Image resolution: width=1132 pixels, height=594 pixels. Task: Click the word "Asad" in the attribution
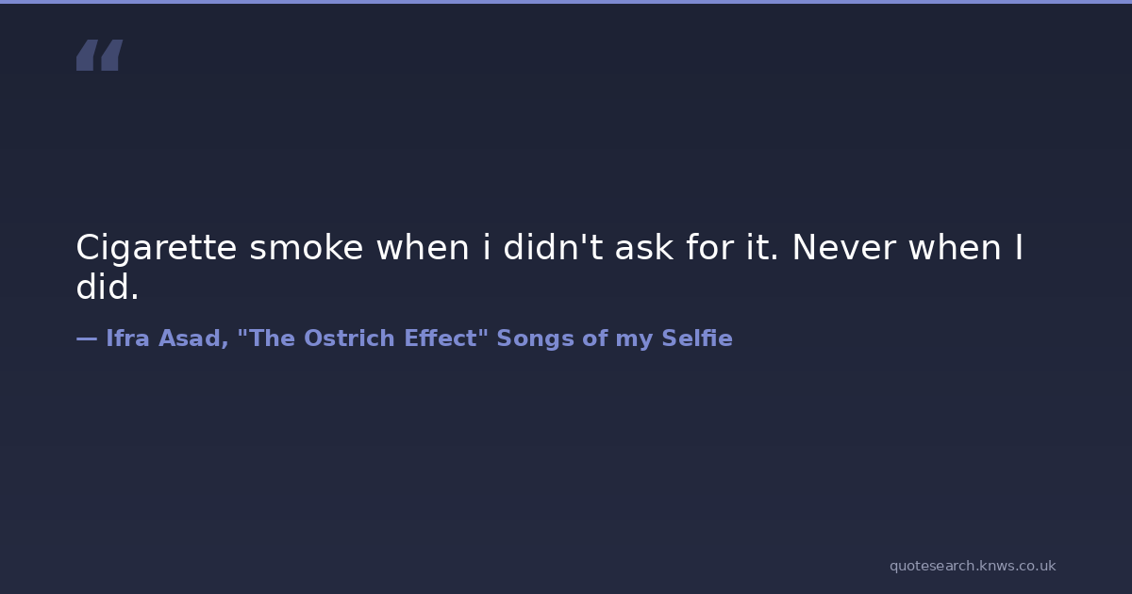[x=192, y=338]
